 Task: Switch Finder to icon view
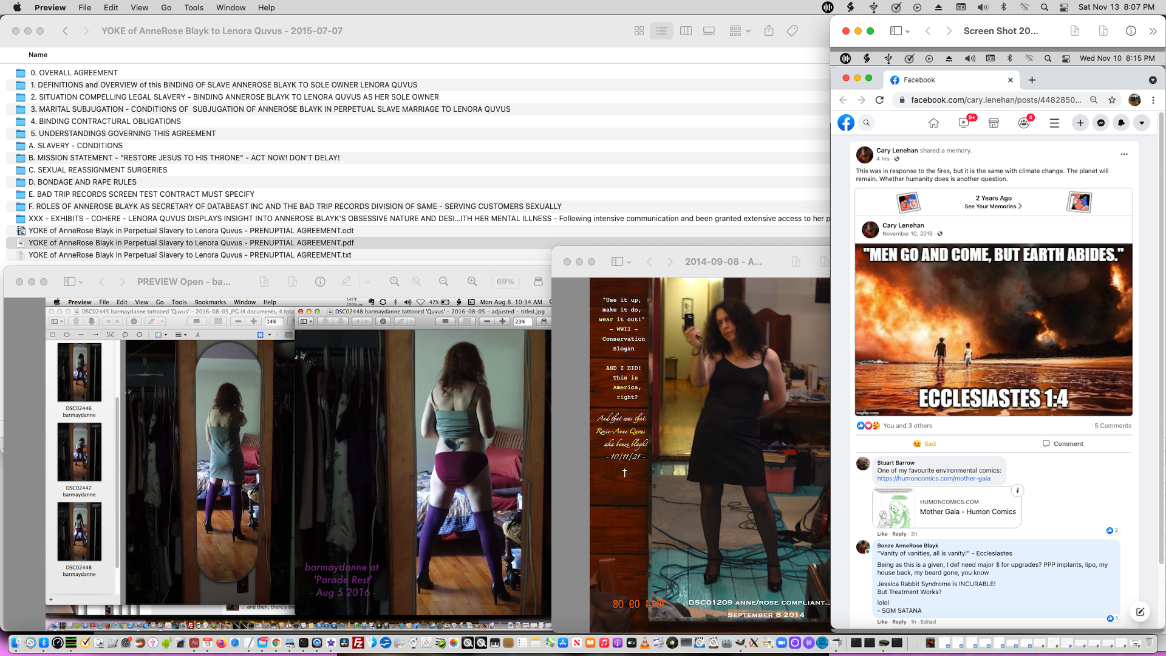[639, 30]
